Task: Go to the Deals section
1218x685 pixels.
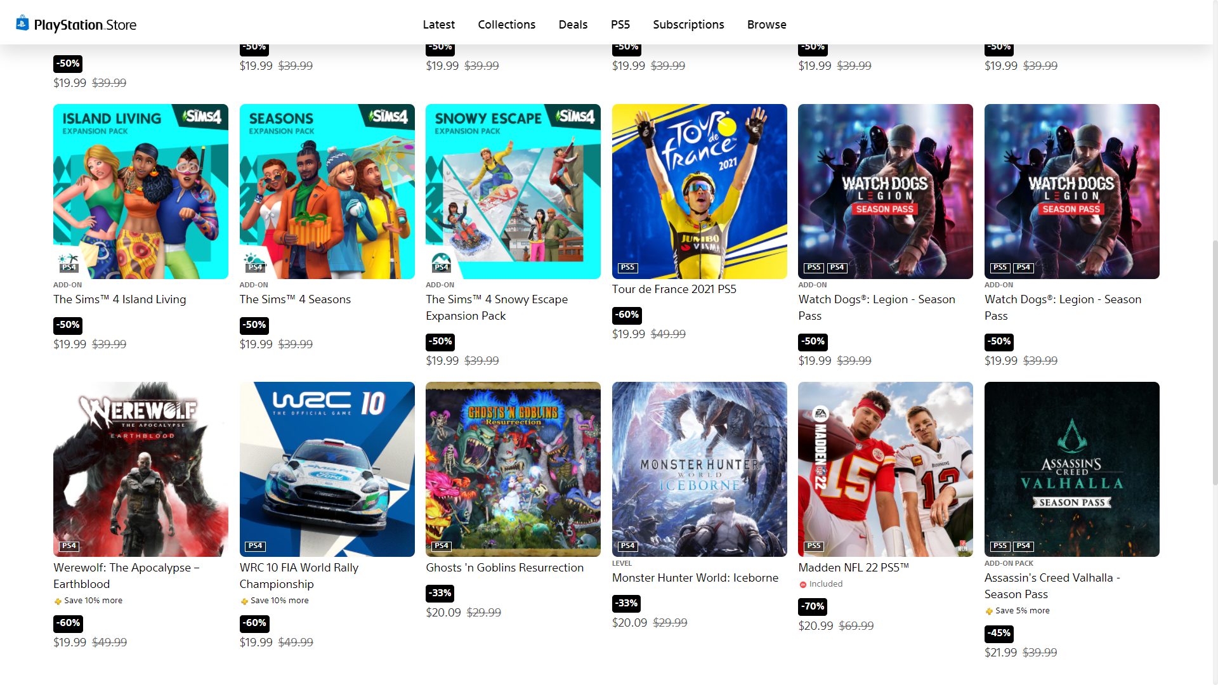Action: [573, 24]
